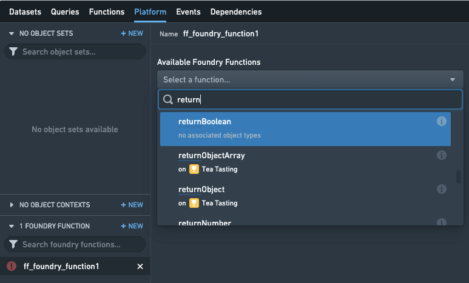The height and width of the screenshot is (283, 469).
Task: Click the function list scrollbar thumb
Action: [459, 177]
